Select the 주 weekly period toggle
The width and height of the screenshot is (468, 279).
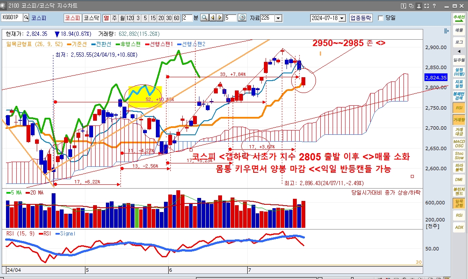coord(114,18)
